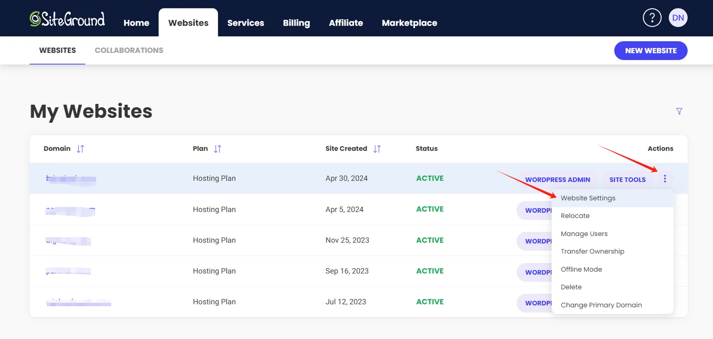Screen dimensions: 713x339
Task: Click Hosting Plan in Jul 12, 2023 row
Action: (214, 302)
